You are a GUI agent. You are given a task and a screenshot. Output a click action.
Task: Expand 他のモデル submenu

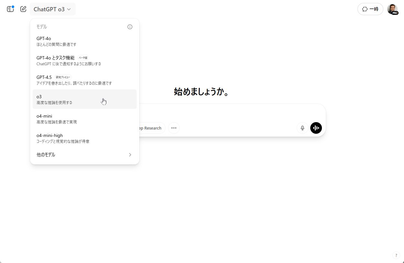coord(85,155)
